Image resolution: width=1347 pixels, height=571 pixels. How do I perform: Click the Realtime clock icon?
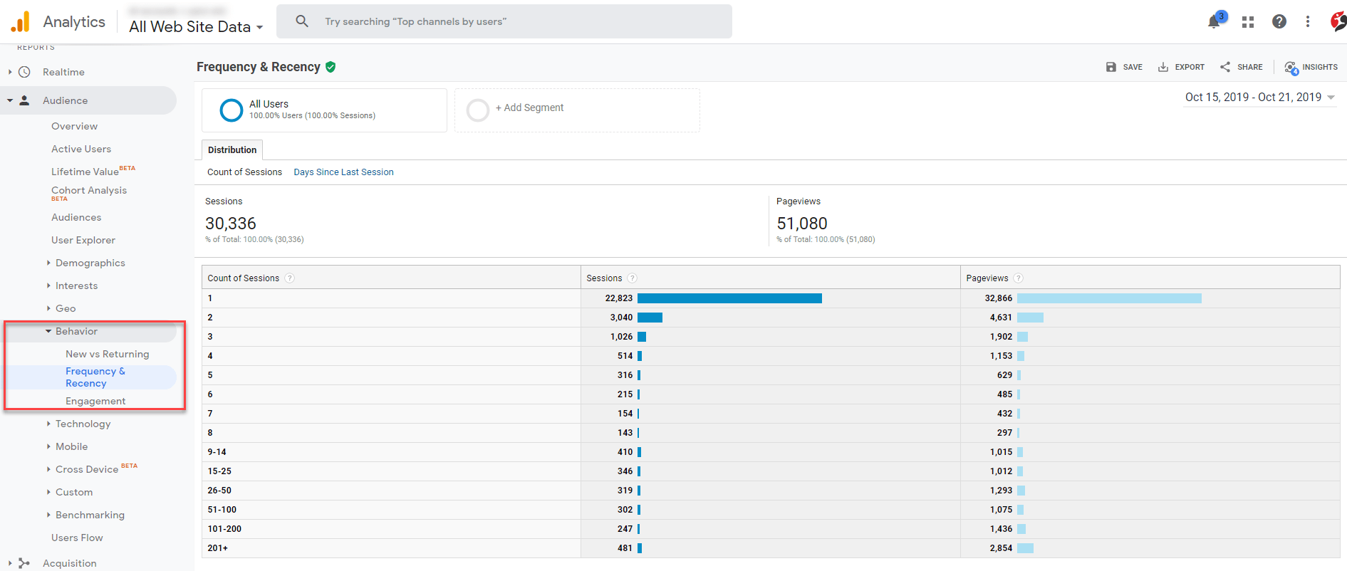24,72
